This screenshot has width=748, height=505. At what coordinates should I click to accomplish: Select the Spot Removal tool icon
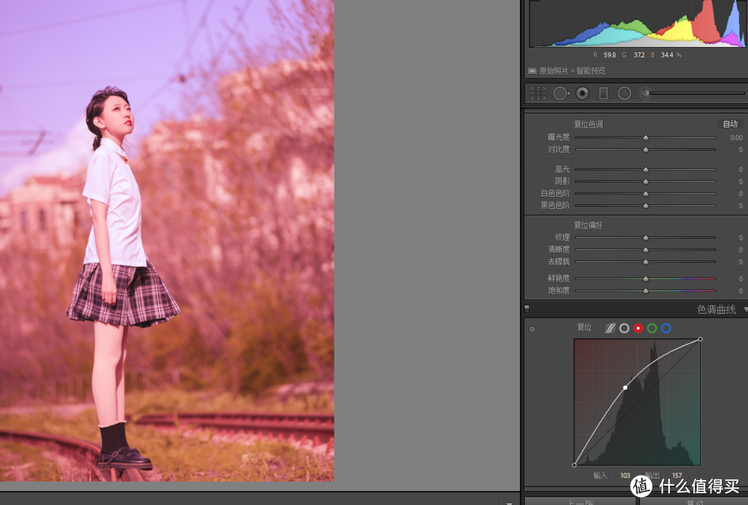[x=561, y=93]
